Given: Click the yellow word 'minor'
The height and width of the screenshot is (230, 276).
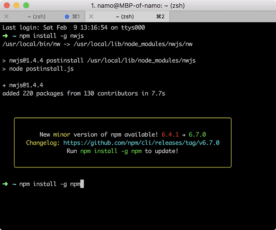Looking at the screenshot, I should click(x=62, y=134).
